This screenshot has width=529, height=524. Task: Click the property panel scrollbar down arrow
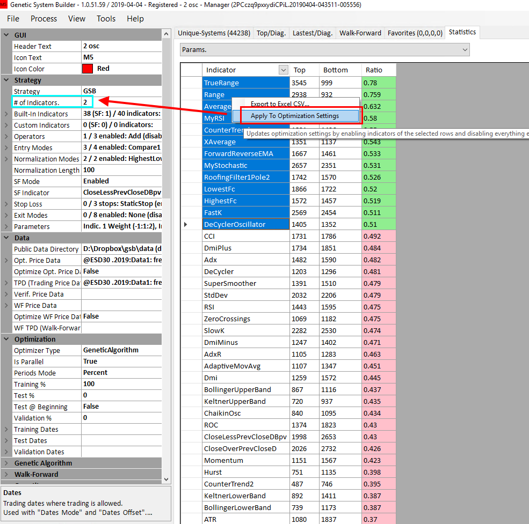pyautogui.click(x=166, y=479)
